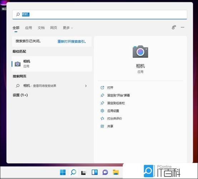Click the pin icon beside 固定到任务栏
198x179 pixels.
coord(102,103)
